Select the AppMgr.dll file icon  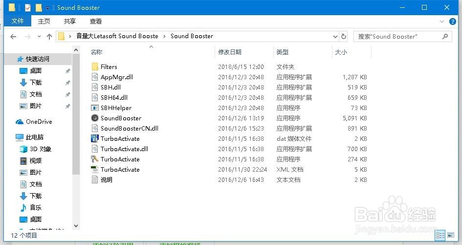click(94, 77)
